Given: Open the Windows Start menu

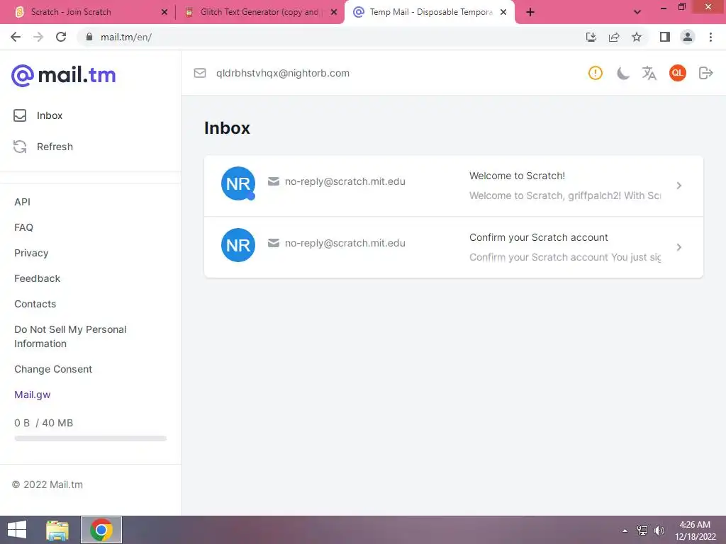Looking at the screenshot, I should click(x=17, y=530).
